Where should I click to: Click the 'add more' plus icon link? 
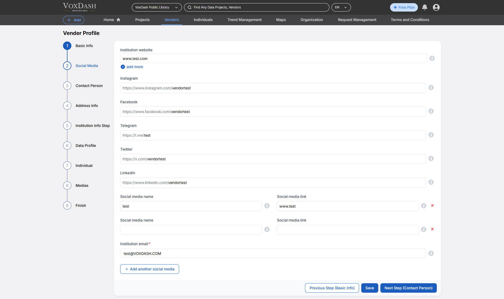click(123, 67)
